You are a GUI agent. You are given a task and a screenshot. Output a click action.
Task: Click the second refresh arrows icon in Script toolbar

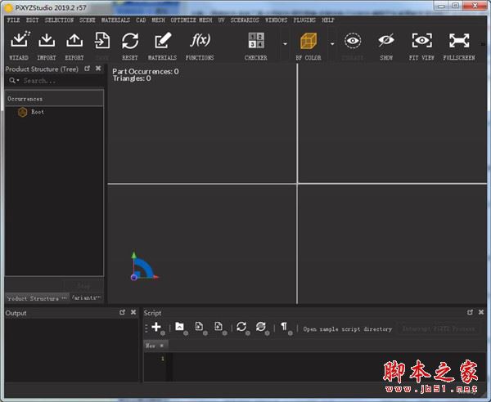coord(261,327)
